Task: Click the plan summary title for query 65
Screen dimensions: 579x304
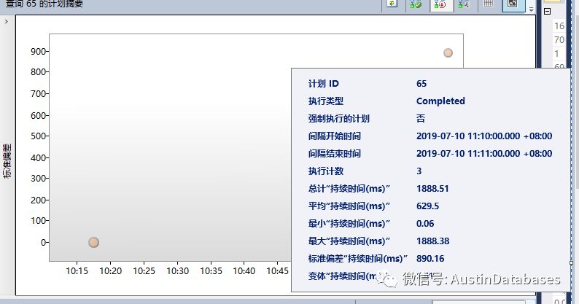Action: pyautogui.click(x=44, y=4)
